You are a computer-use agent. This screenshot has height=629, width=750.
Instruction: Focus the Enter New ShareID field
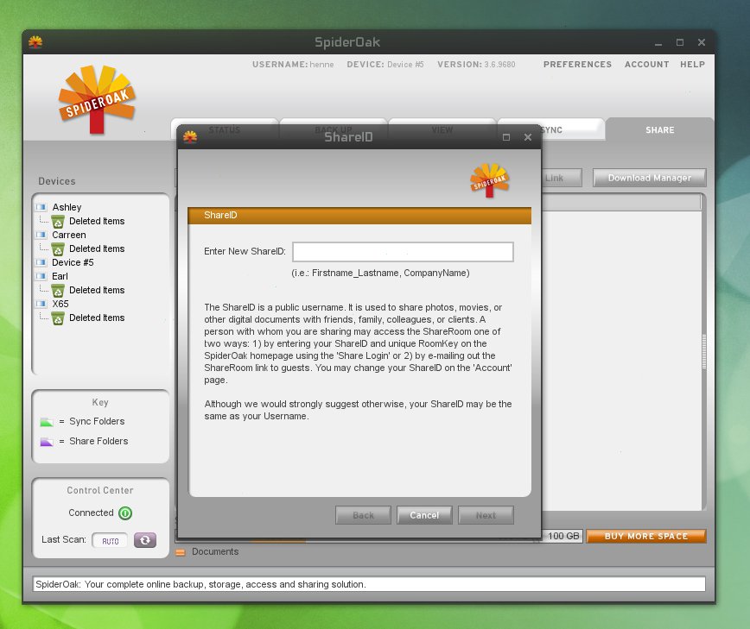tap(403, 252)
